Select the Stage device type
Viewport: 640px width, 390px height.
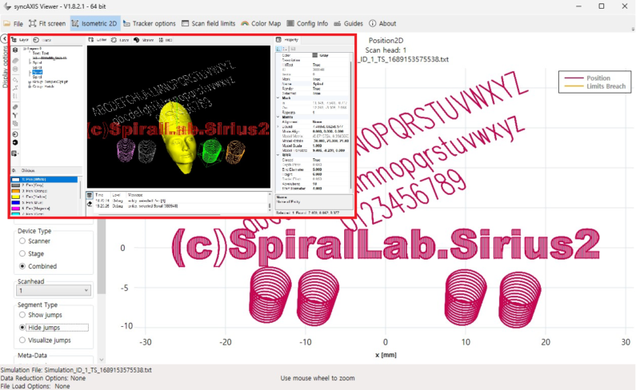24,253
